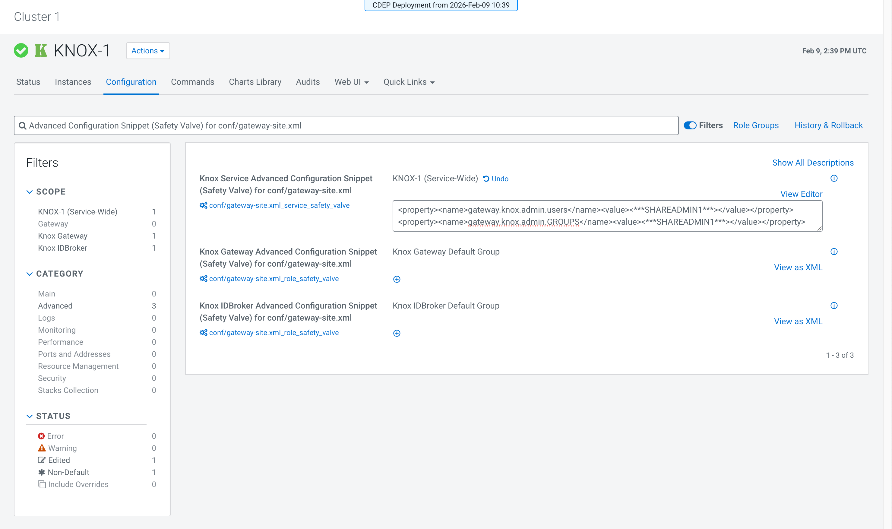Click the magnifier icon in search box

tap(22, 125)
